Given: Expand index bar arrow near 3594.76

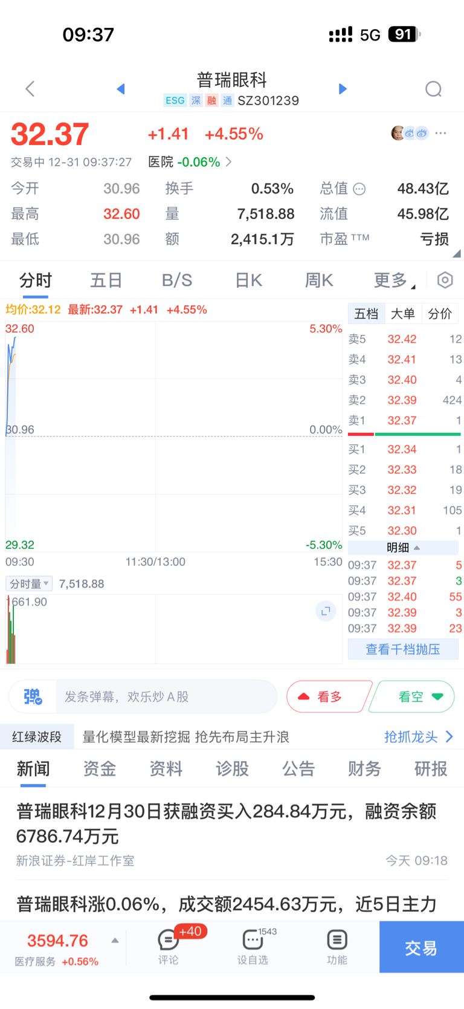Looking at the screenshot, I should click(115, 941).
